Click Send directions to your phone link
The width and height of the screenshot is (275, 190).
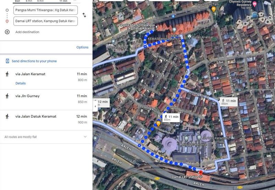click(34, 61)
